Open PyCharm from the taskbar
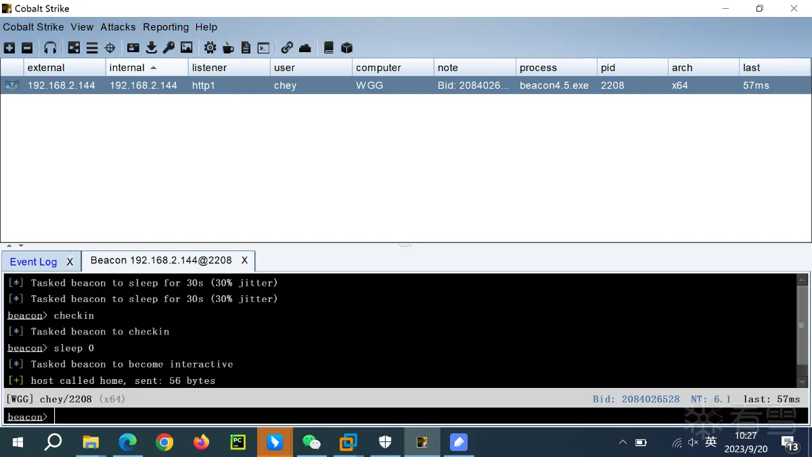Viewport: 812px width, 457px height. (238, 442)
